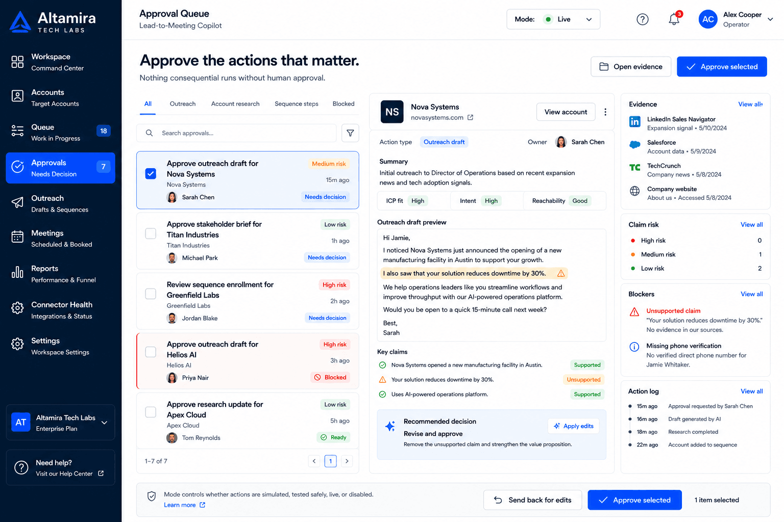Click top Approve selected button

722,67
